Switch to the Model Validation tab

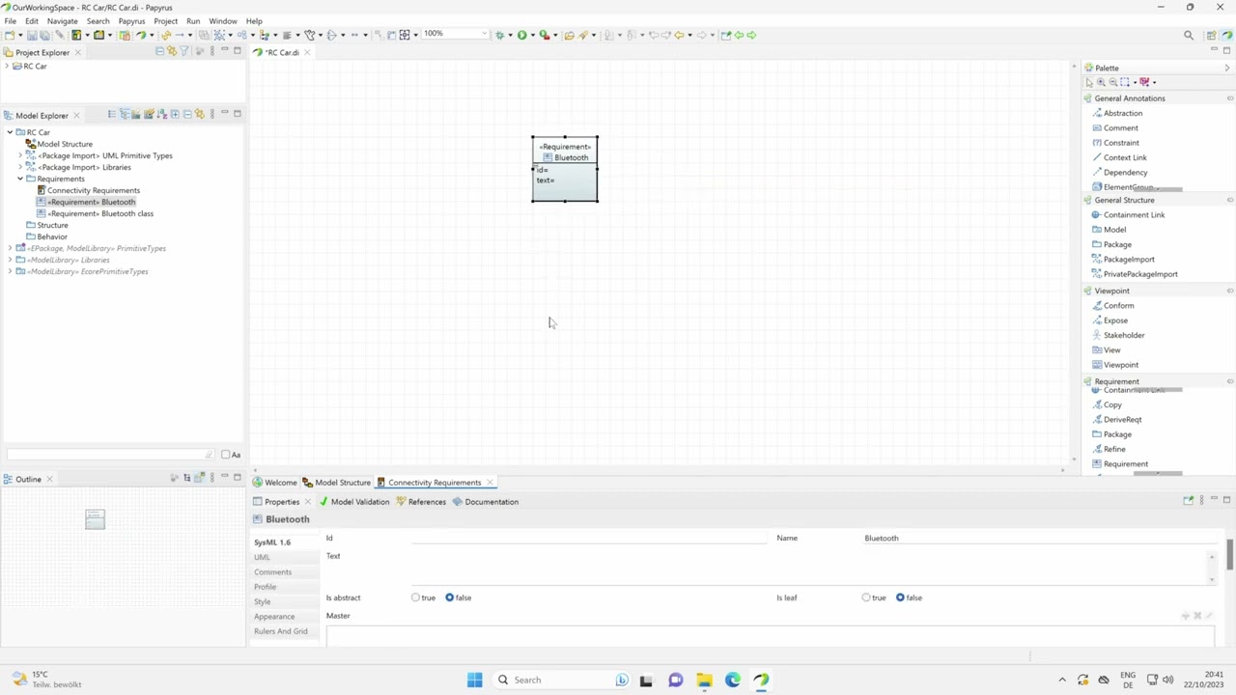pyautogui.click(x=353, y=502)
